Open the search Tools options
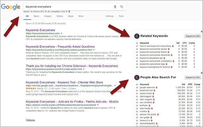203x127 pixels. [x=121, y=16]
